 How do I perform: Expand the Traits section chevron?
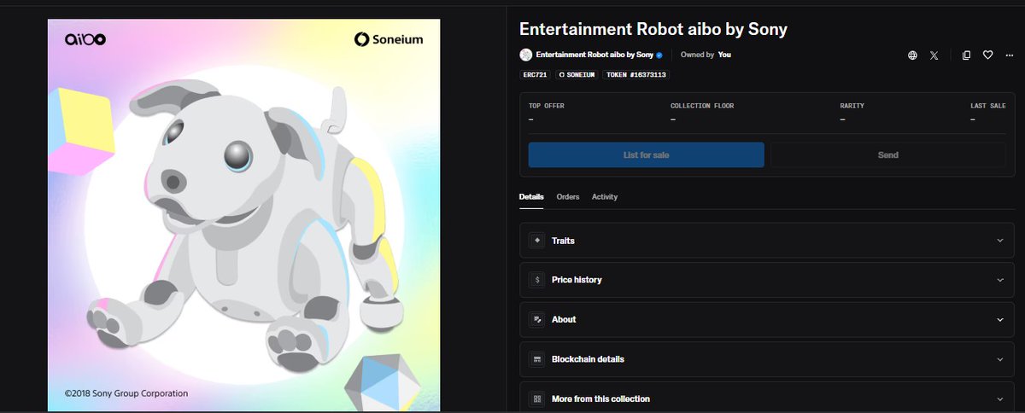tap(1000, 241)
